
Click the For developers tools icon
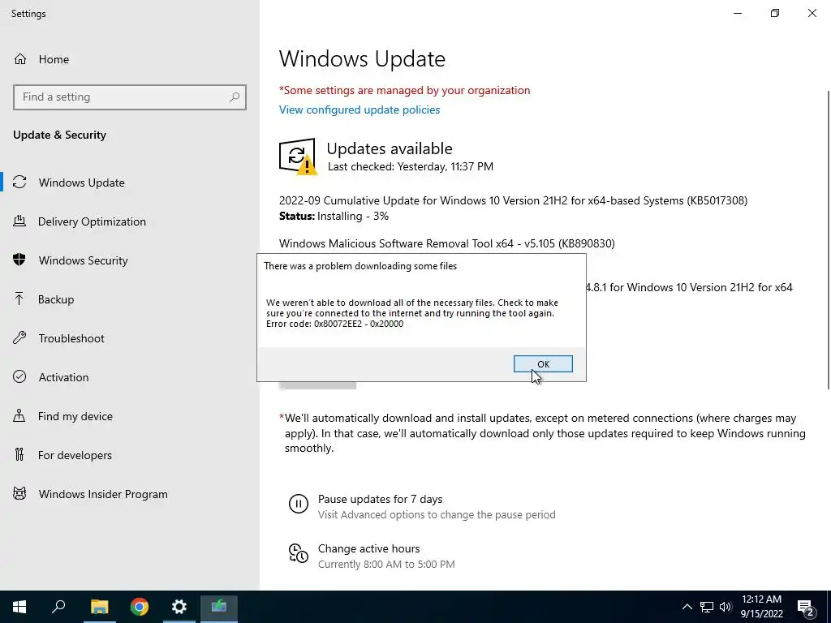19,454
